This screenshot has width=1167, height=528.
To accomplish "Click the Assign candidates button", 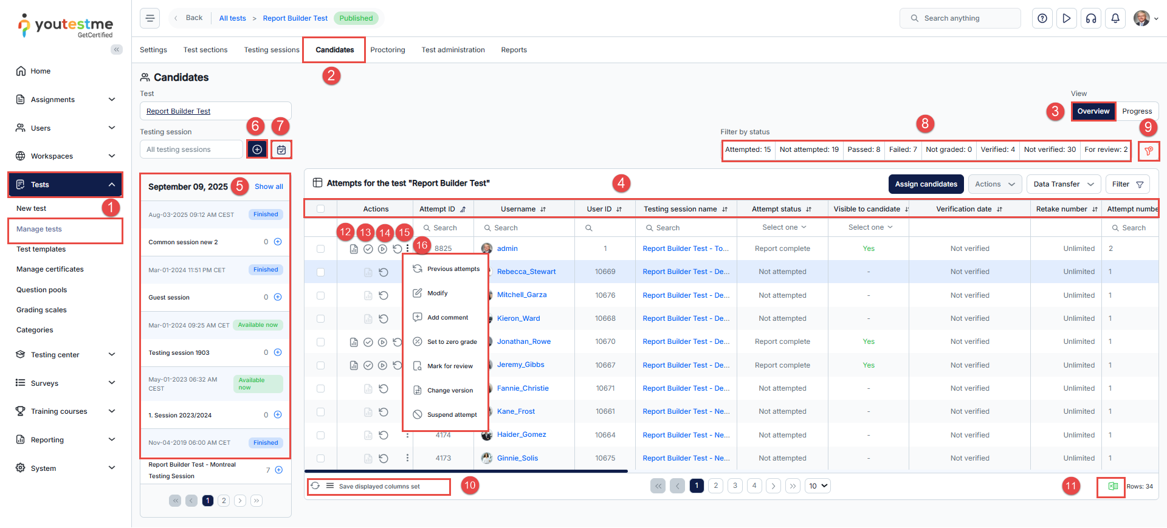I will 926,184.
